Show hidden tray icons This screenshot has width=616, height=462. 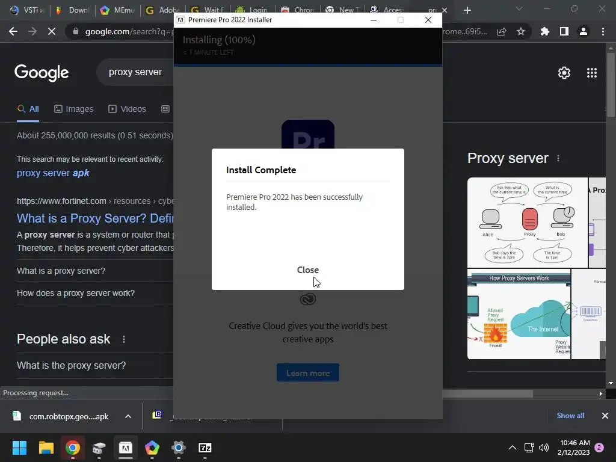point(513,448)
